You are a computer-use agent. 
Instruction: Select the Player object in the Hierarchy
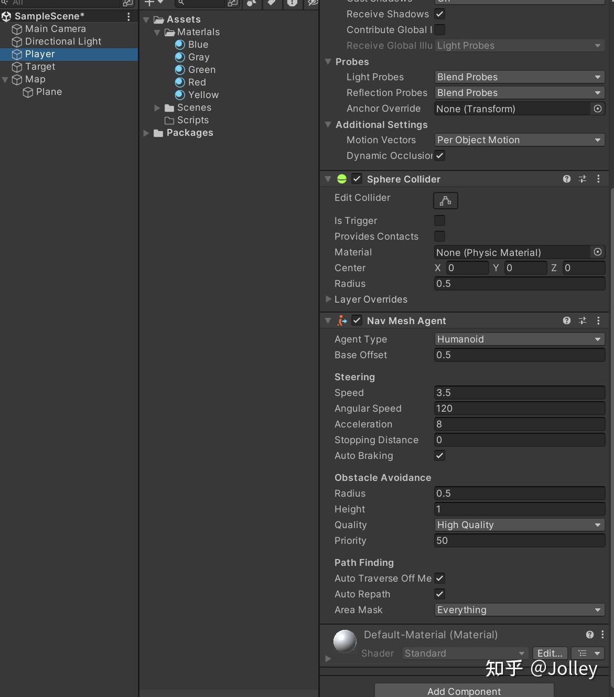pos(39,54)
